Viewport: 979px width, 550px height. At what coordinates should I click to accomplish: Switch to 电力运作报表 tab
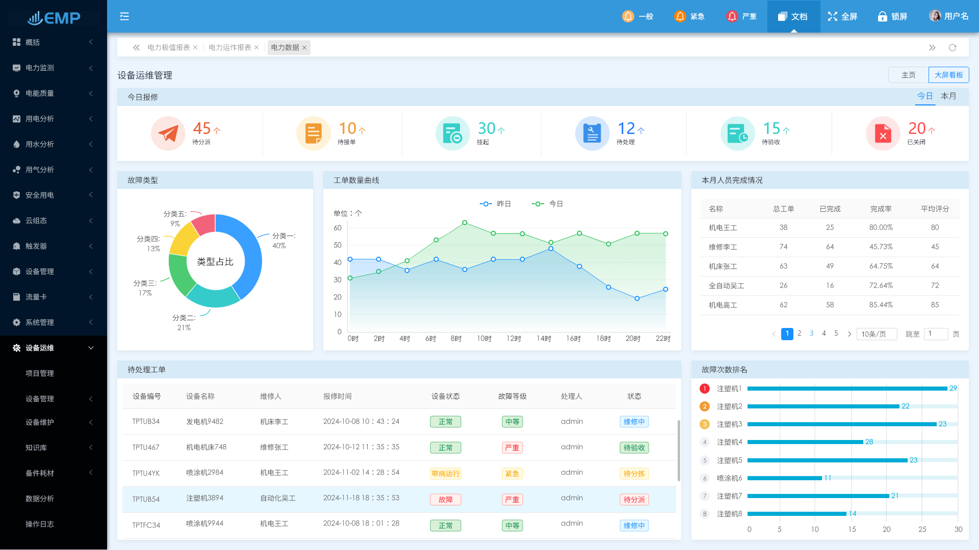click(x=229, y=47)
